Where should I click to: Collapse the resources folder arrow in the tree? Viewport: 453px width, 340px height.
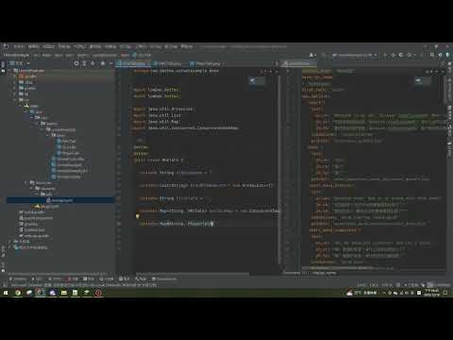click(25, 182)
